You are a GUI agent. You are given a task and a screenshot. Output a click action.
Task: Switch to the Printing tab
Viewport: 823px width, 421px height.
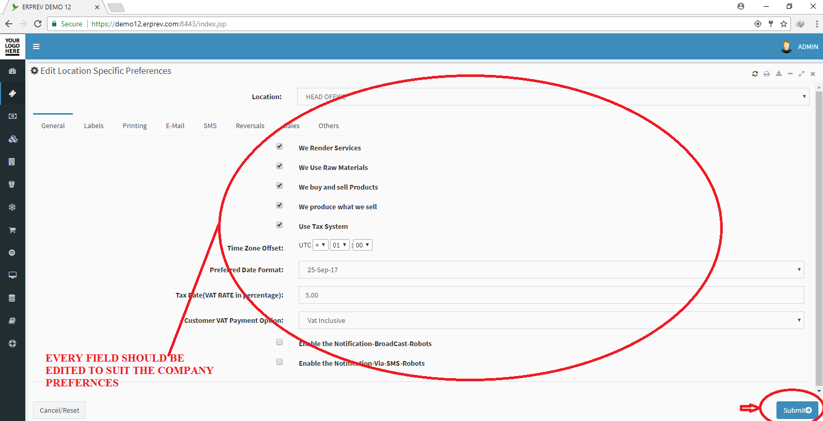[135, 126]
